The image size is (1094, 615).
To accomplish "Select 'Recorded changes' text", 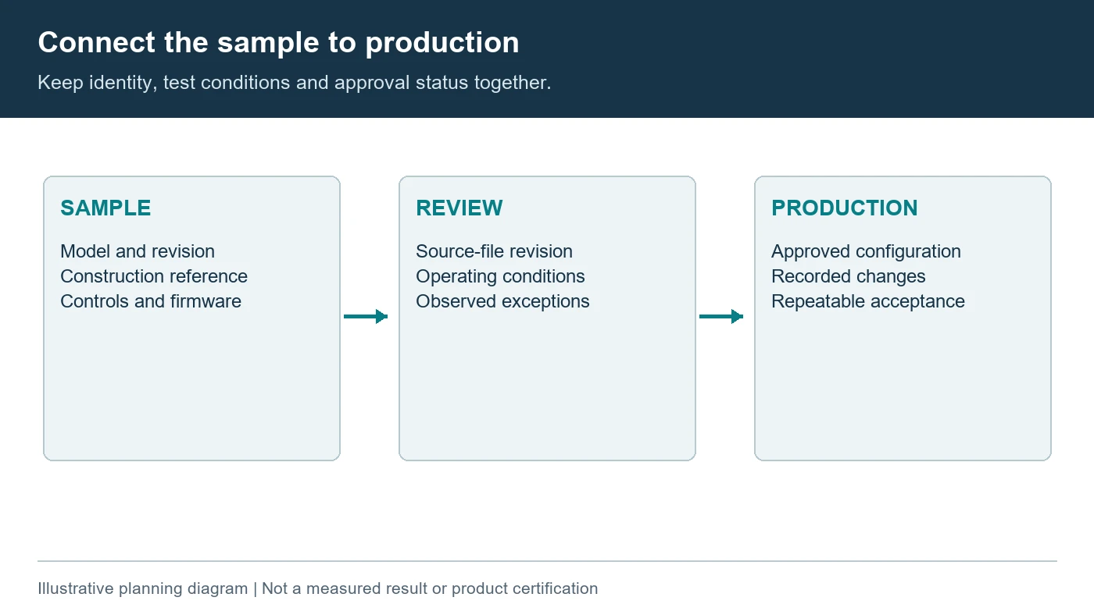I will coord(849,276).
